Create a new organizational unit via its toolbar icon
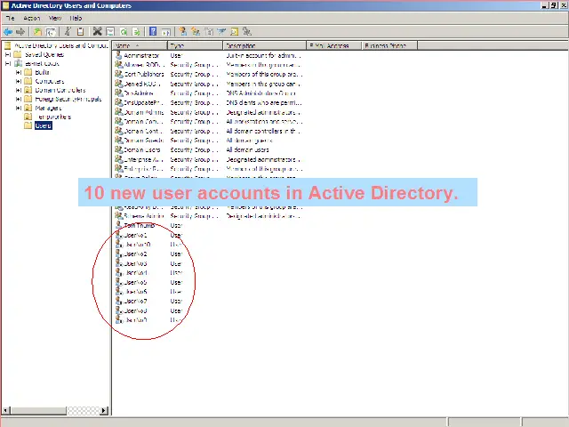The image size is (569, 427). tap(209, 32)
